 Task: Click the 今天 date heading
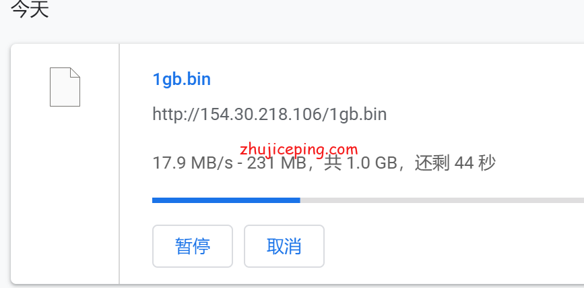pyautogui.click(x=30, y=9)
